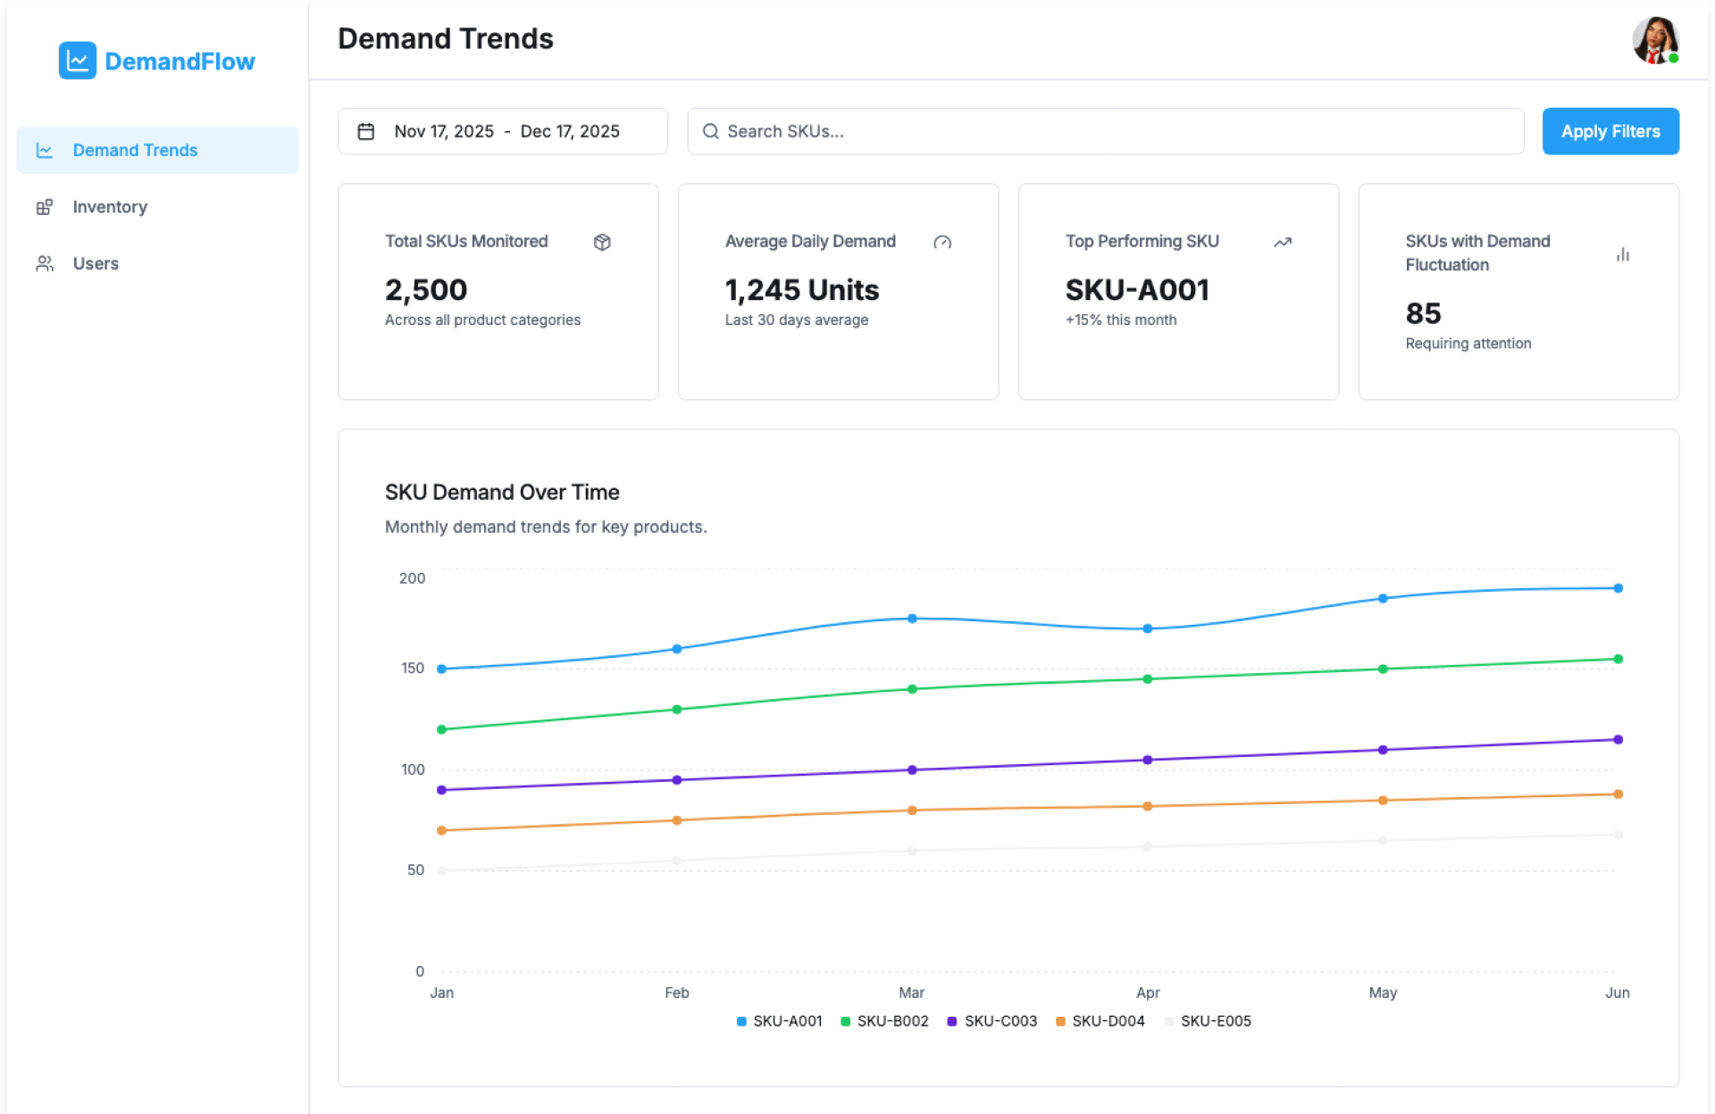
Task: Open the user avatar profile menu
Action: (1654, 40)
